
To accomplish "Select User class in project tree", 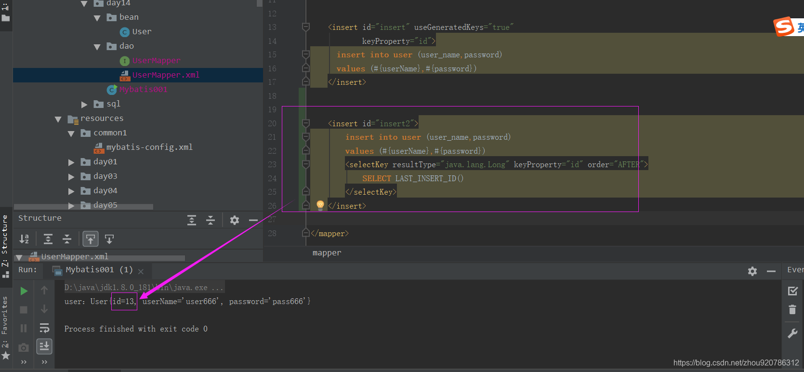I will (x=142, y=32).
